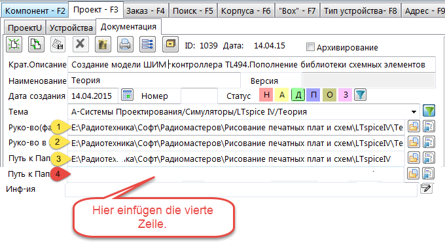Enable the Архивирование checkbox
The height and width of the screenshot is (243, 445).
[x=310, y=47]
